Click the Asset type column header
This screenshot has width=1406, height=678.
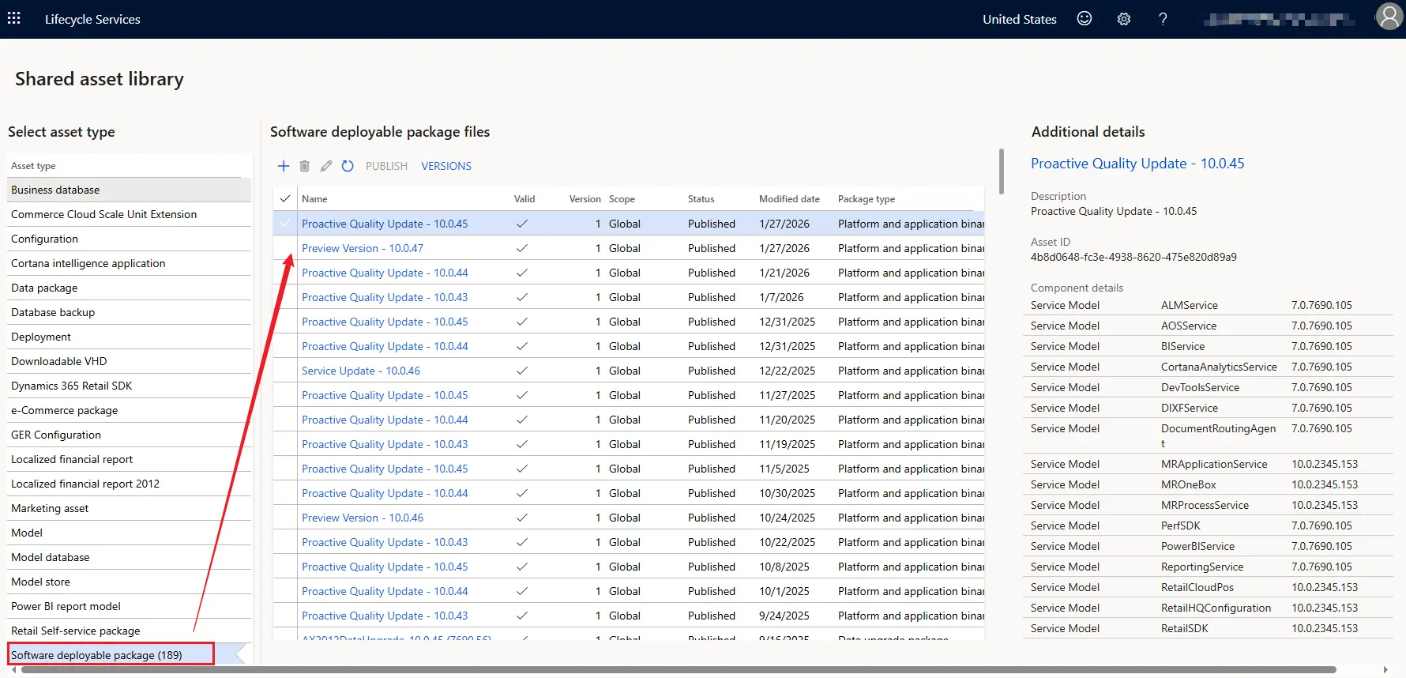(33, 166)
